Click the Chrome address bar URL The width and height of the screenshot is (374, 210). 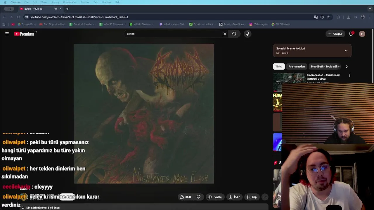tap(79, 17)
